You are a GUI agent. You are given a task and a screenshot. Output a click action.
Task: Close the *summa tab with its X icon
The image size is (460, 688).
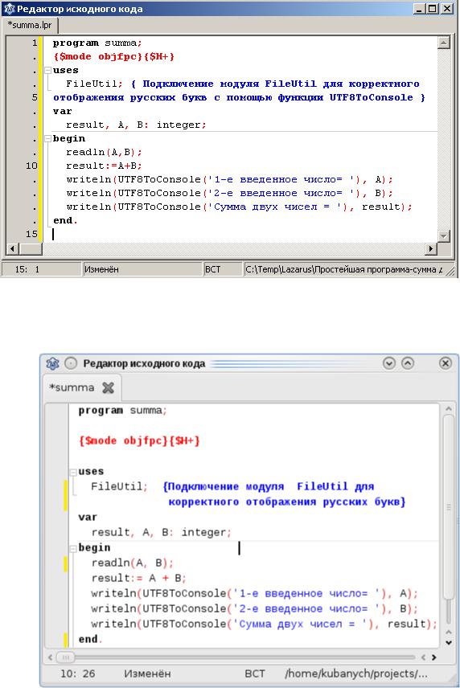point(108,387)
